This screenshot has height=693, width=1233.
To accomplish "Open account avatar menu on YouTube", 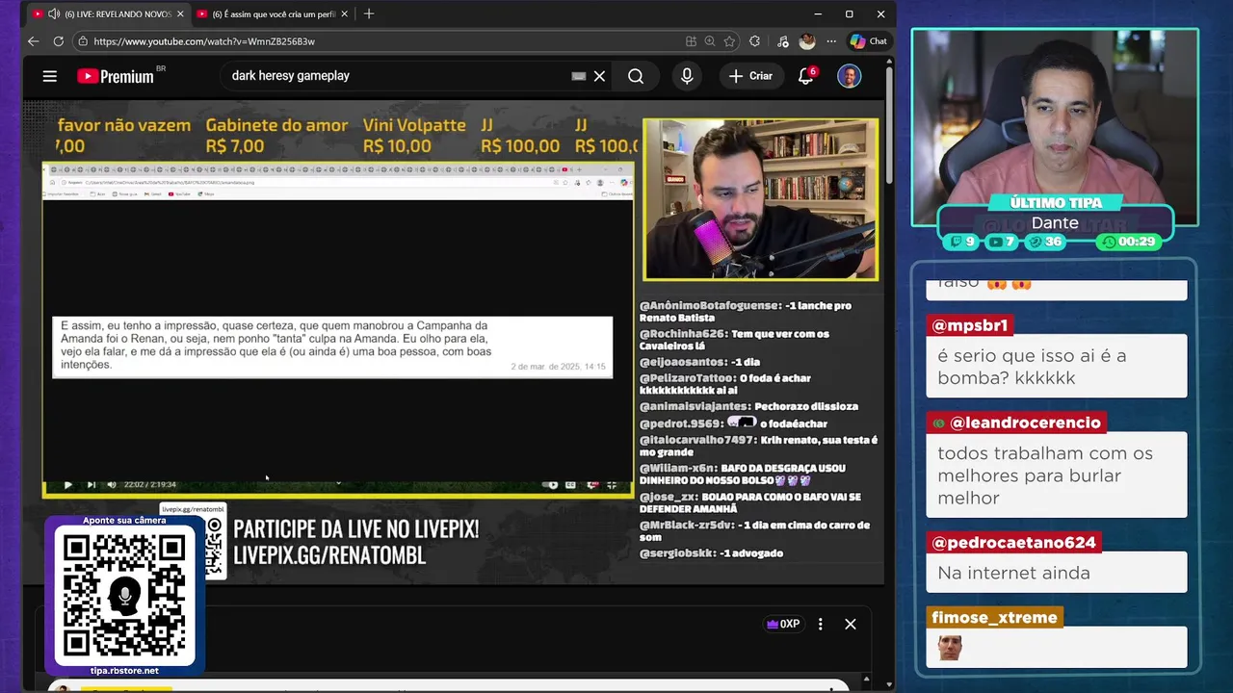I will [x=849, y=76].
